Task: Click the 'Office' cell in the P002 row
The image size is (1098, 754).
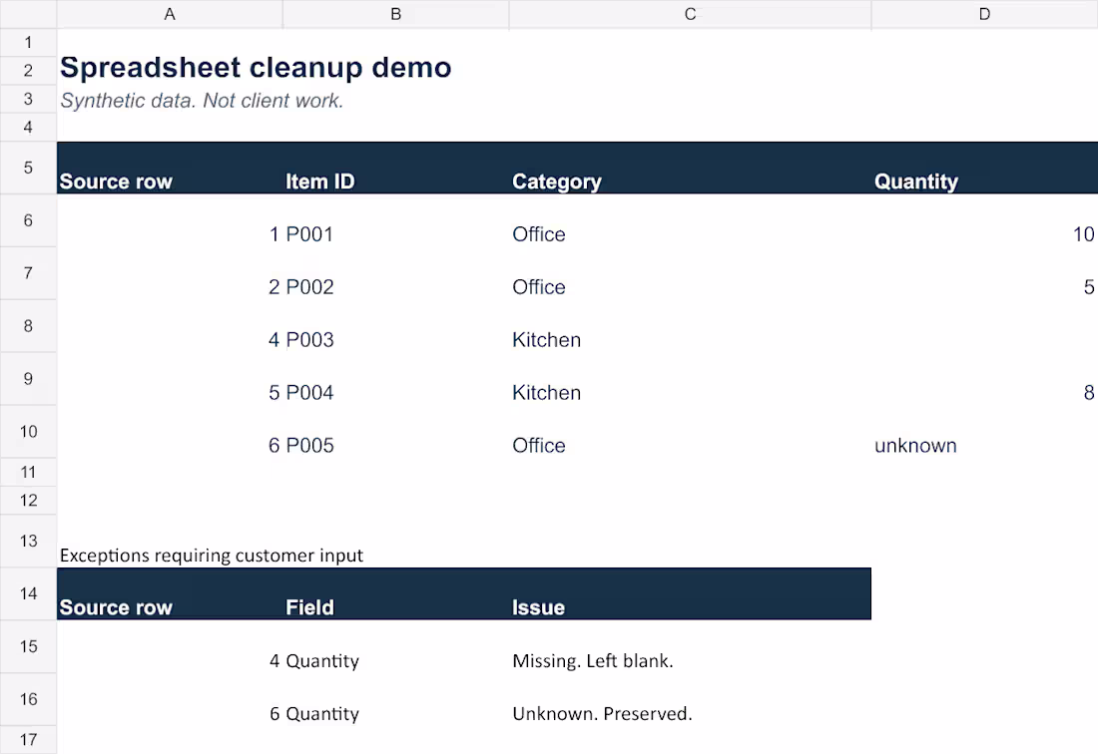Action: tap(690, 273)
